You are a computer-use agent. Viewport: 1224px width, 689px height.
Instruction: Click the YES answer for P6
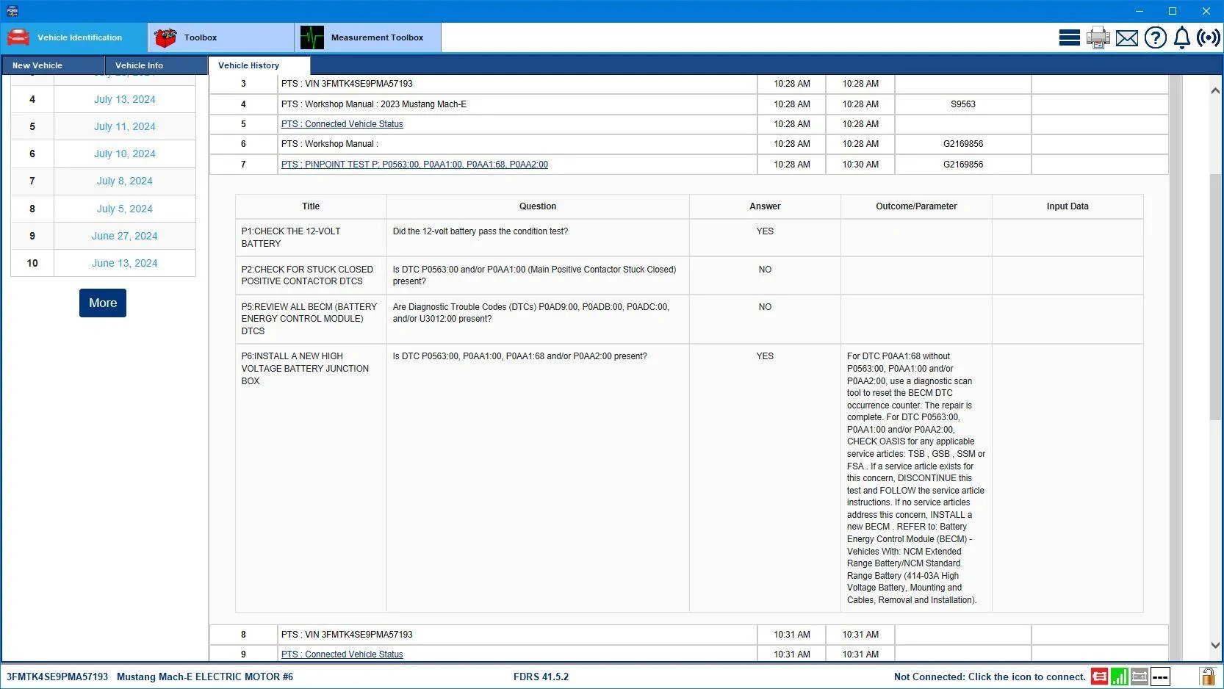point(765,356)
